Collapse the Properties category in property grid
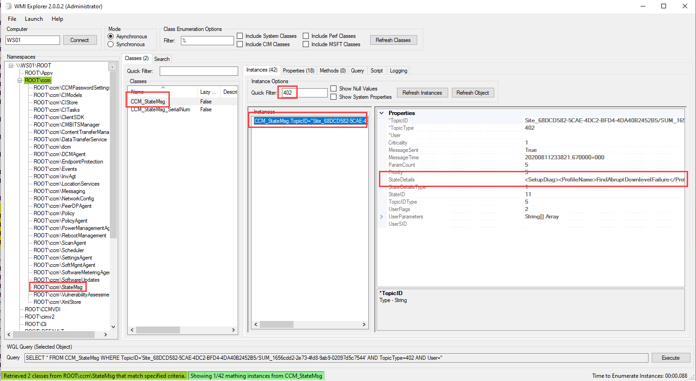Viewport: 696px width, 381px height. click(382, 113)
